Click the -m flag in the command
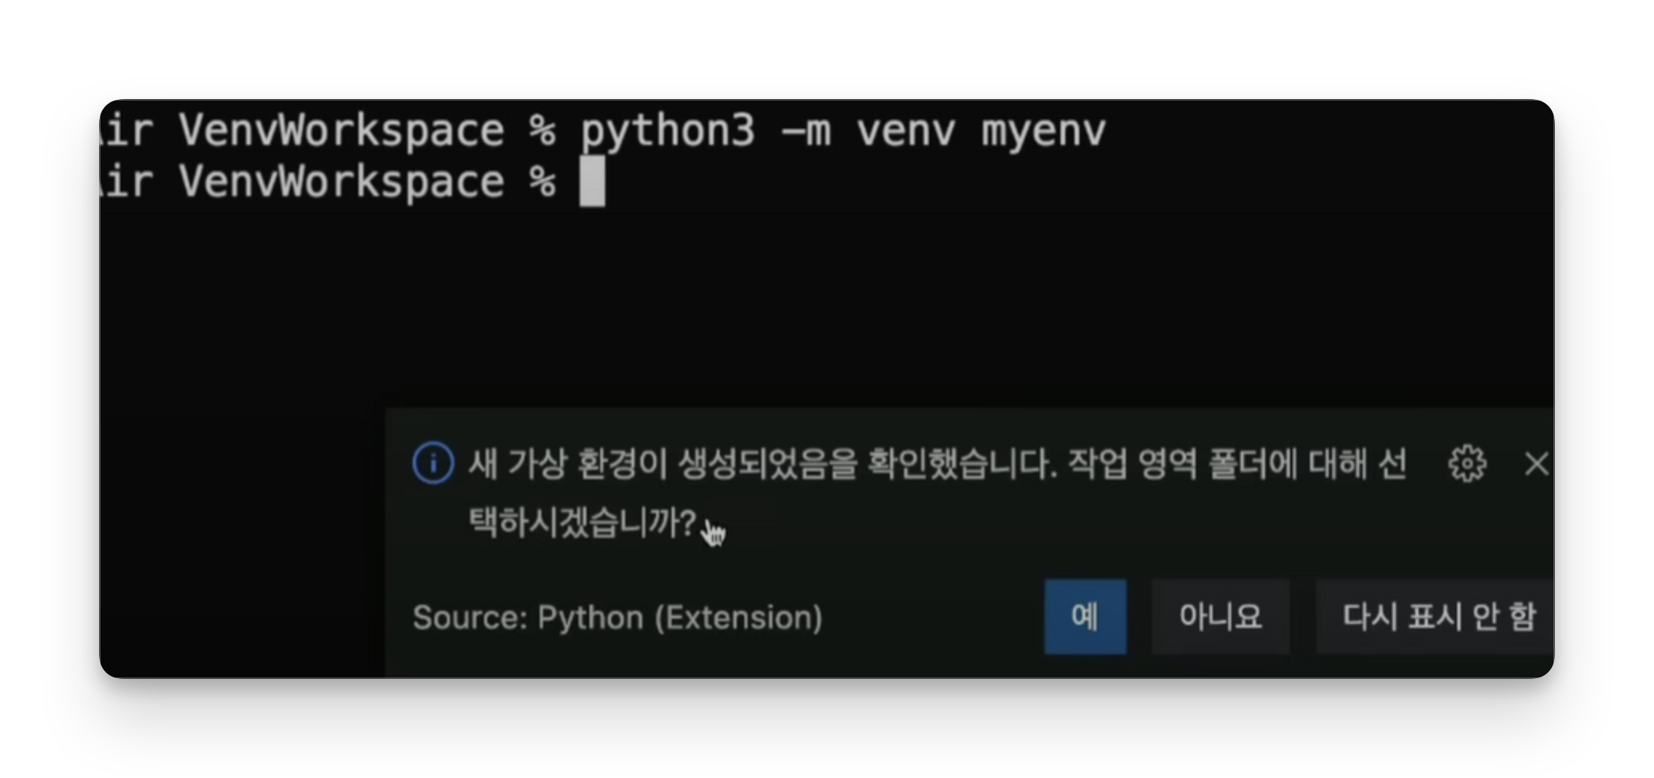This screenshot has width=1654, height=778. point(805,132)
